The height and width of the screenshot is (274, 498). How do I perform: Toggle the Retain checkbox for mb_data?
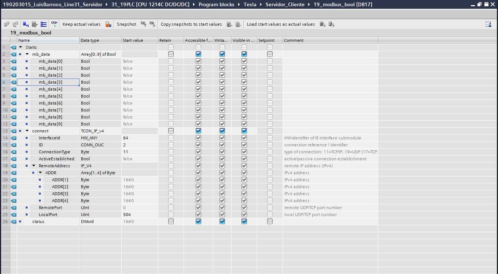(171, 54)
